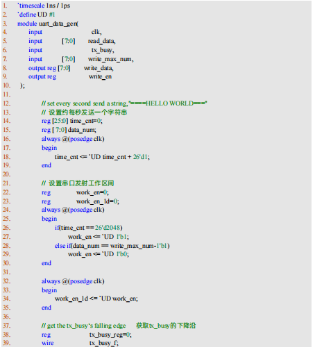Select reg [25:0] time_cnt=0 declaration
Image resolution: width=315 pixels, height=352 pixels.
pos(72,121)
